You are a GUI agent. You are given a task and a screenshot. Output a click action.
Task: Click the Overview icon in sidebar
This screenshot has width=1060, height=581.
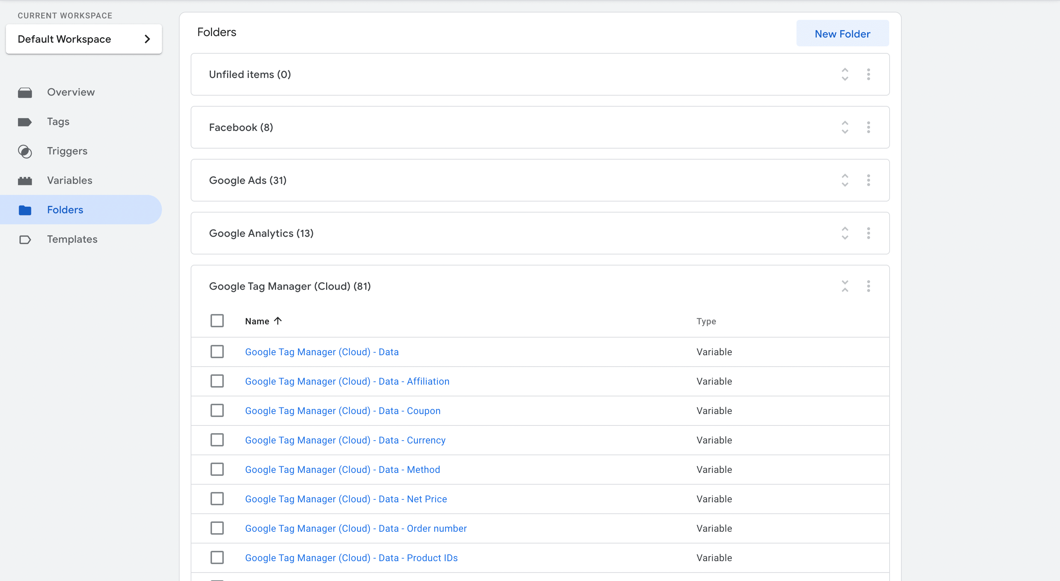pos(25,93)
